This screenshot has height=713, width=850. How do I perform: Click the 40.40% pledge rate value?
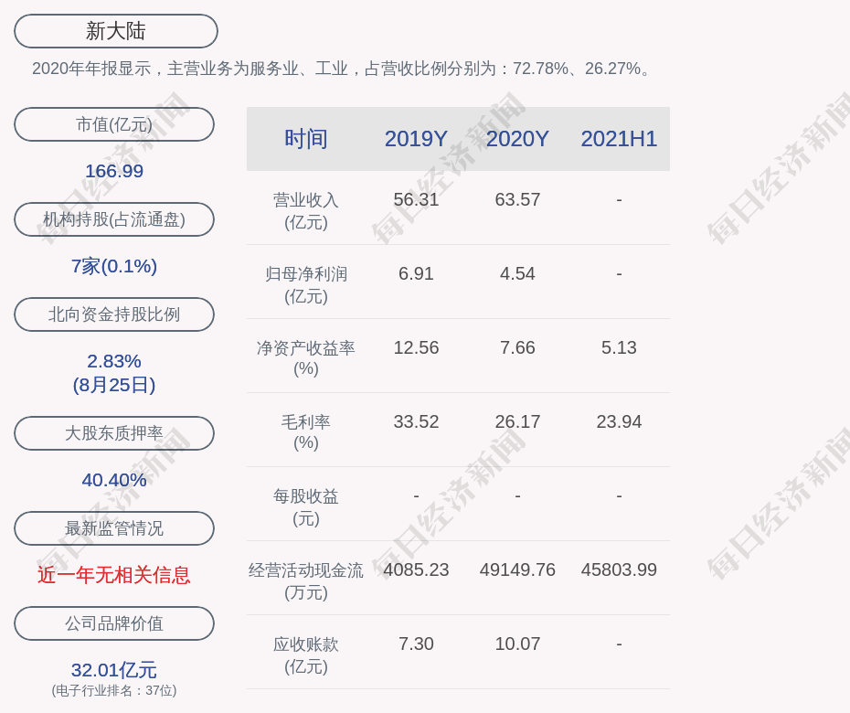(114, 480)
